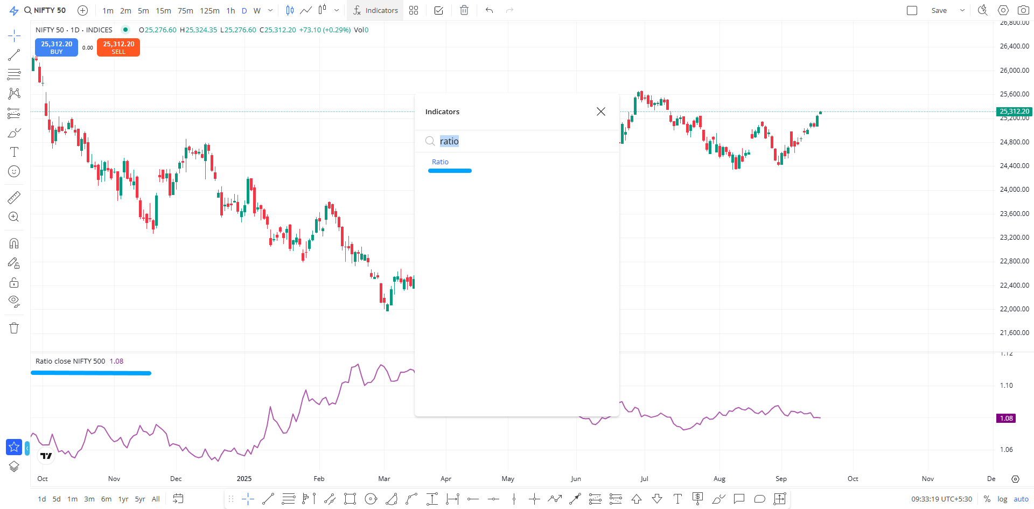This screenshot has height=509, width=1034.
Task: Open the layout grid icon
Action: (414, 10)
